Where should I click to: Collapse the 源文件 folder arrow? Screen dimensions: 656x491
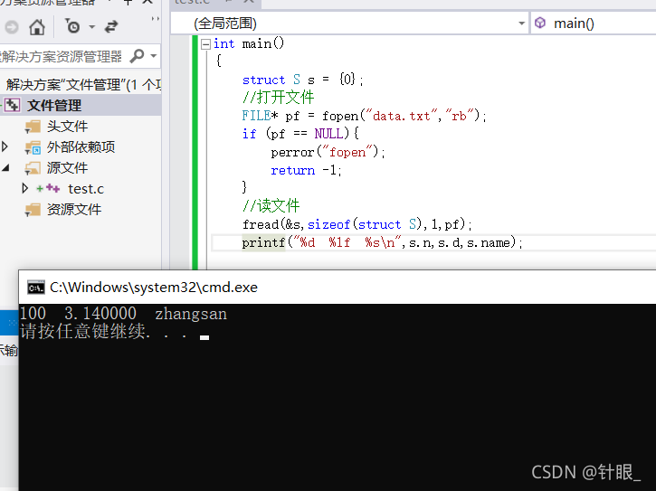pos(5,168)
